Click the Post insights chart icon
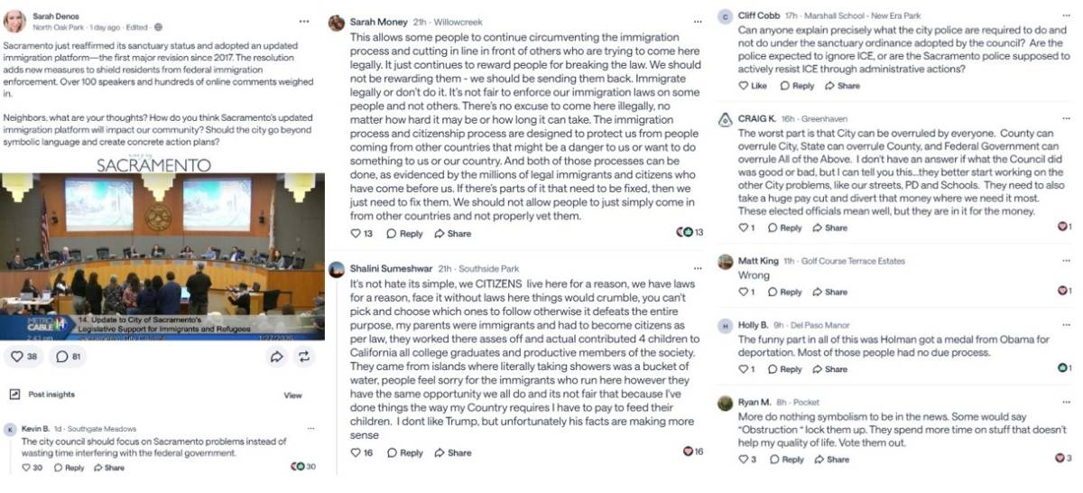 14,395
